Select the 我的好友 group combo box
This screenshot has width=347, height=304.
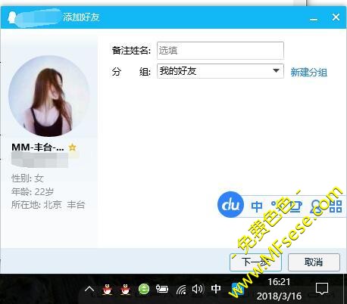(220, 71)
